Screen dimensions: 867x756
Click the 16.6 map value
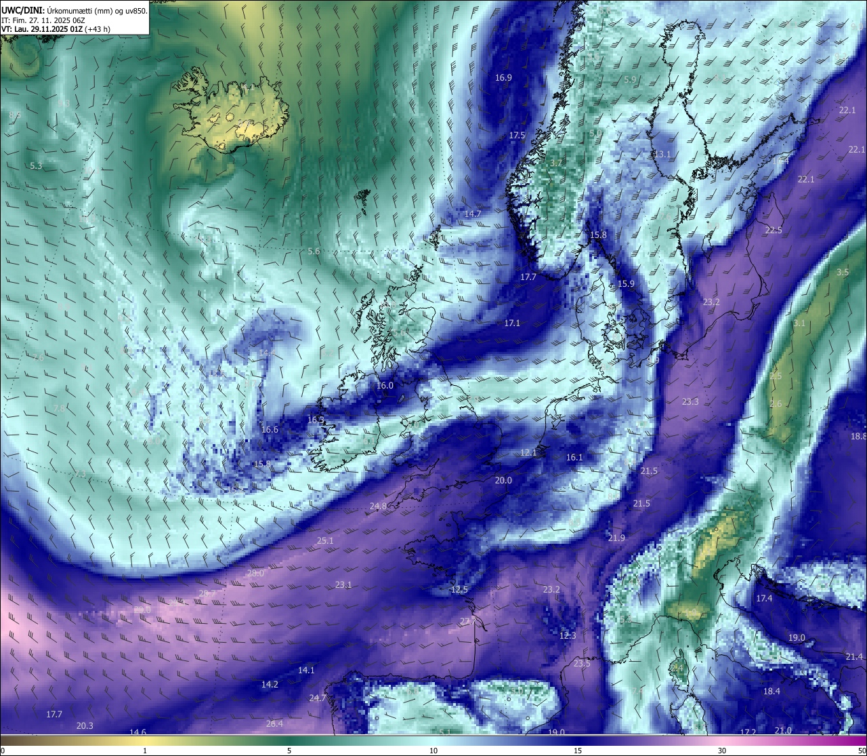pyautogui.click(x=270, y=430)
